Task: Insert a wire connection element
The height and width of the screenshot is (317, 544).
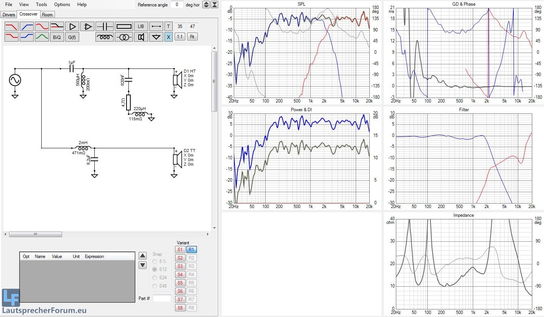Action: 156,26
